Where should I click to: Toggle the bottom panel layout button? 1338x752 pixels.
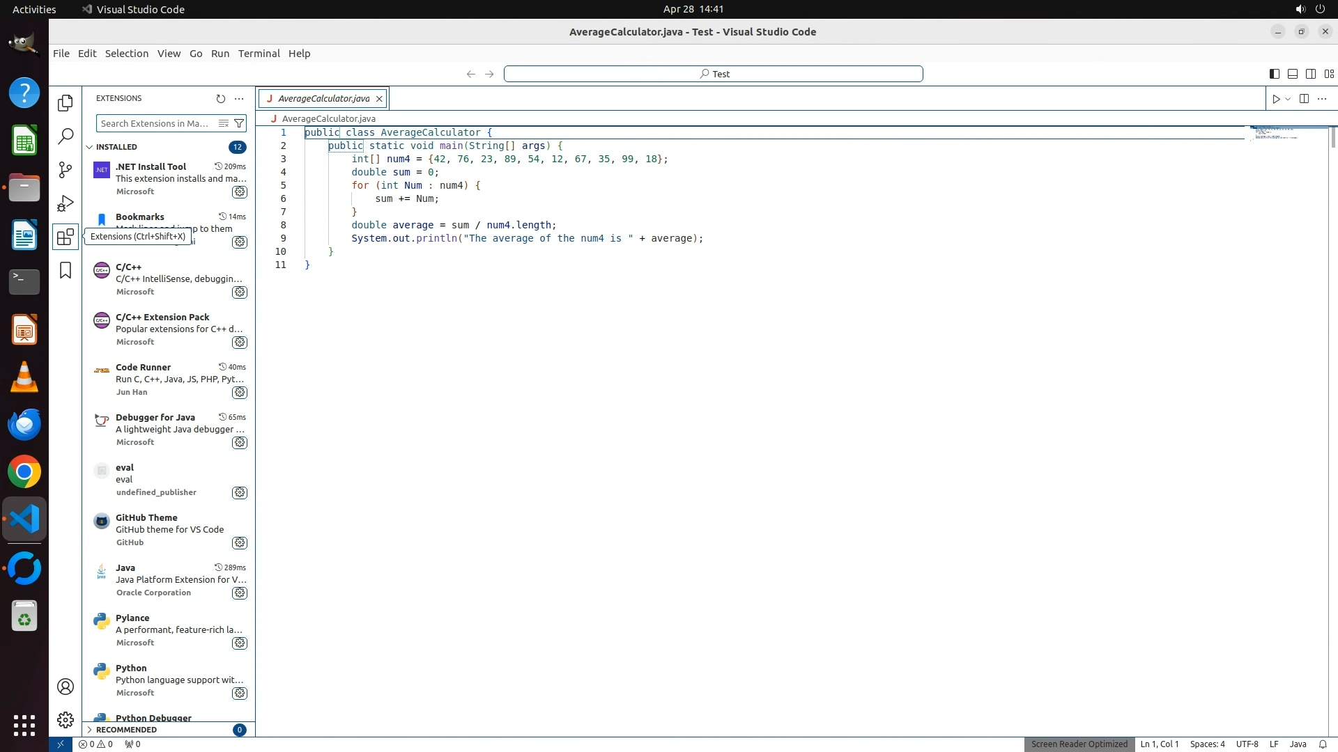click(x=1292, y=74)
